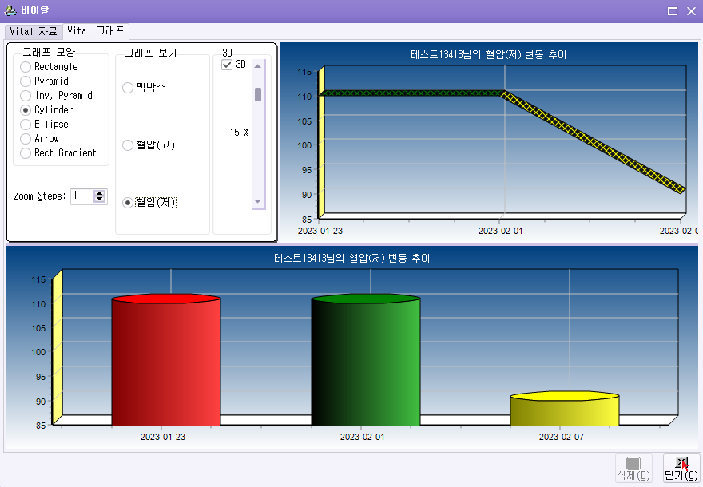Image resolution: width=703 pixels, height=487 pixels.
Task: Click the bottom bar chart title text
Action: click(x=352, y=258)
